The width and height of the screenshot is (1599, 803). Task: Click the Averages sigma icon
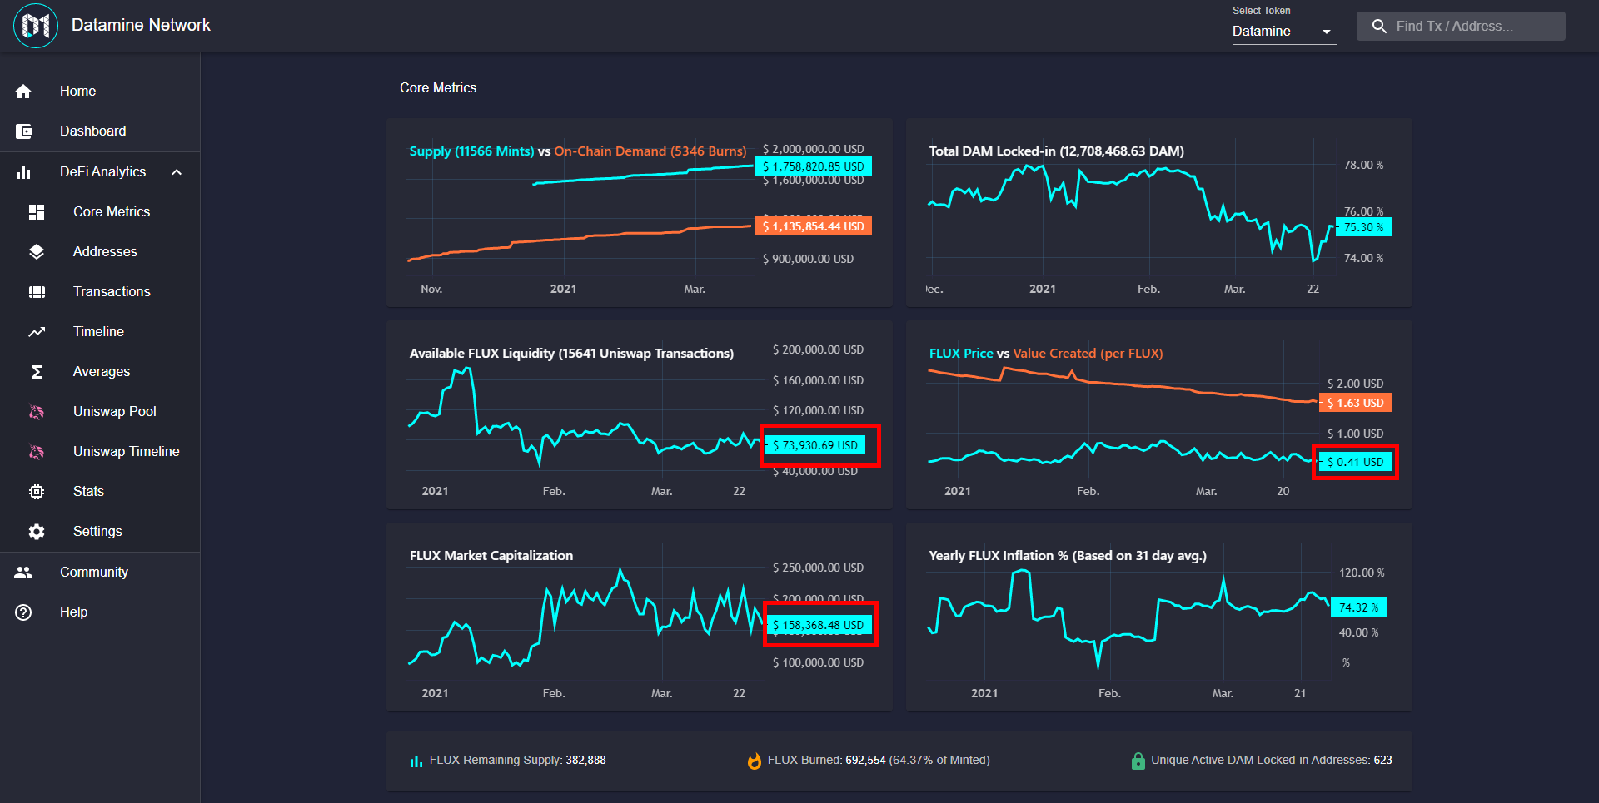[x=37, y=372]
